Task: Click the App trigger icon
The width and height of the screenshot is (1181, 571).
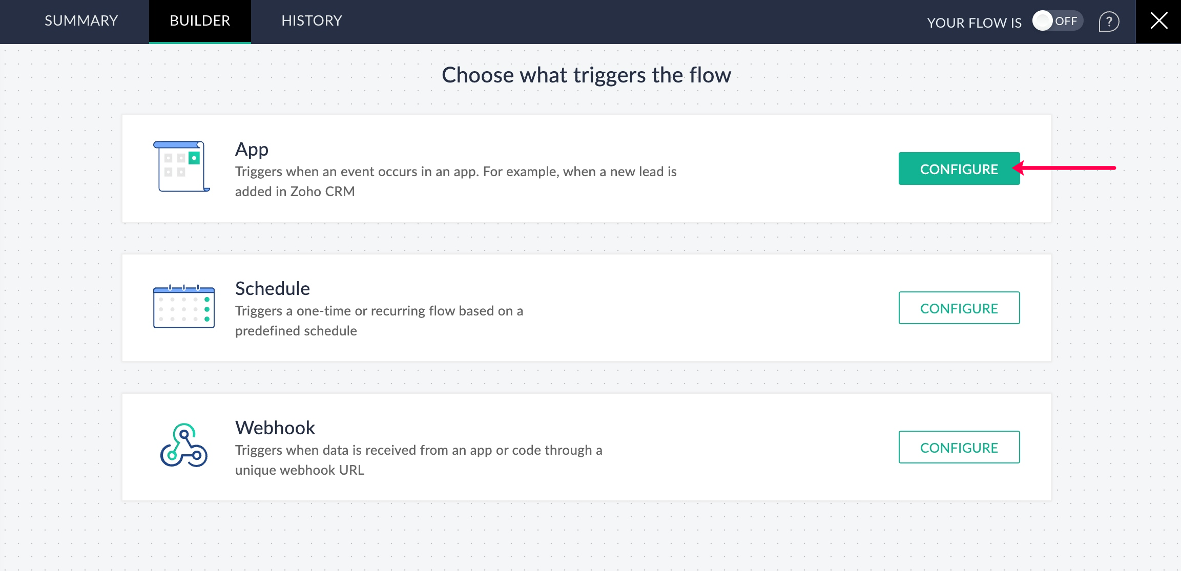Action: 181,166
